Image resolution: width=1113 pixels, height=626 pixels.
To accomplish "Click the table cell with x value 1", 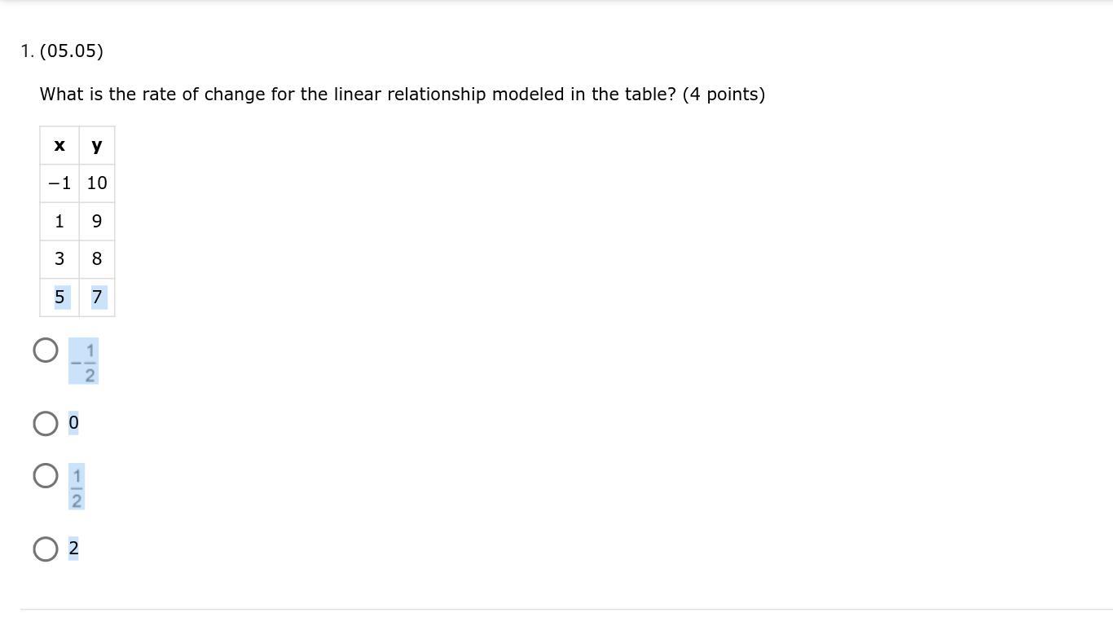I will (59, 222).
